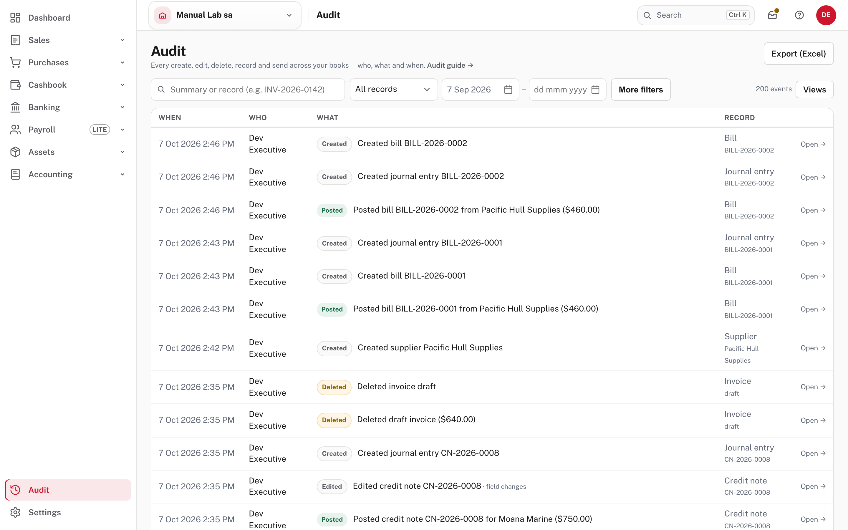Click the Posted badge for BILL-2026-0001
Screen dimensions: 848x530
332,309
